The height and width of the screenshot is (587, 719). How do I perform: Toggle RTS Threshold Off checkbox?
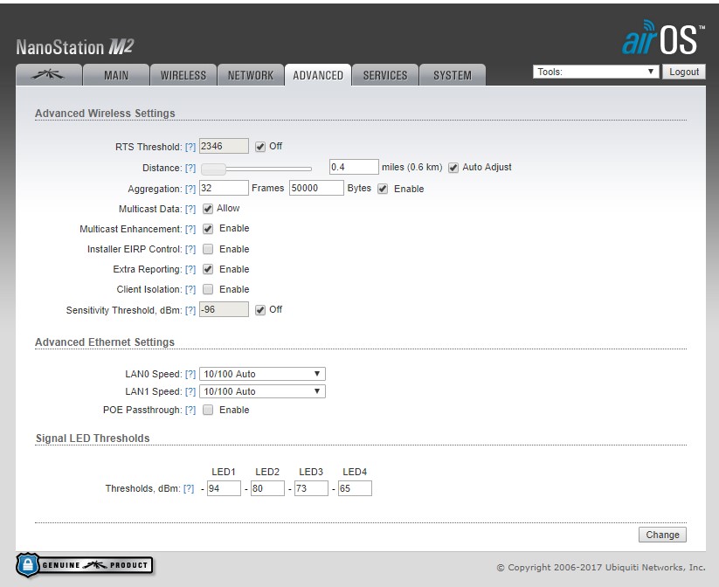pos(260,147)
